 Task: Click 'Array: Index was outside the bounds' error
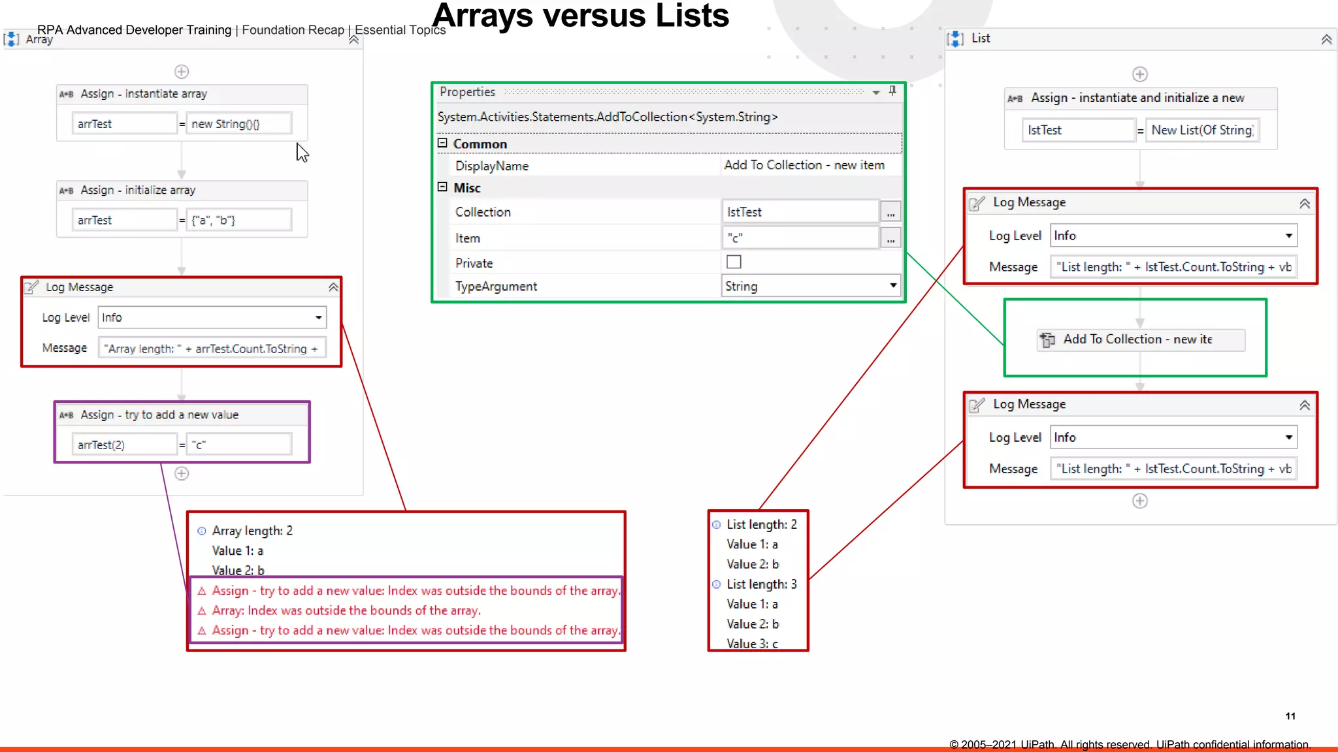coord(346,611)
